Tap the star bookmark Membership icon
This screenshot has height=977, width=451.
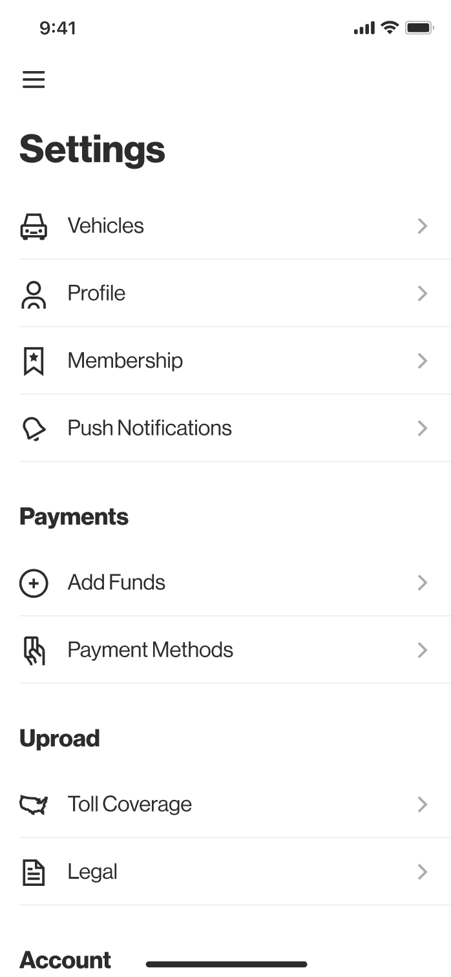click(34, 361)
